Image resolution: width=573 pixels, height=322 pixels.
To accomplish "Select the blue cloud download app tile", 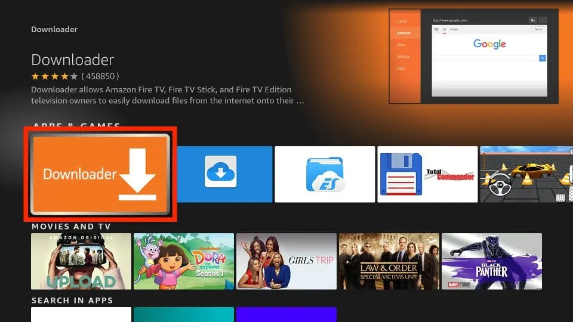I will (x=224, y=174).
